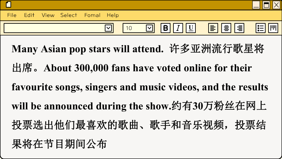Expand the font size dropdown arrow
Image resolution: width=282 pixels, height=159 pixels.
pos(150,28)
